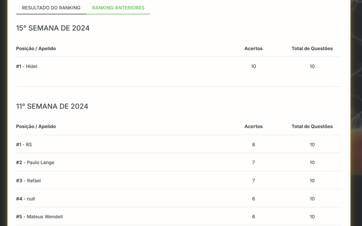Click the 11° SEMANA DE 2024 heading
This screenshot has width=362, height=226.
[x=52, y=106]
